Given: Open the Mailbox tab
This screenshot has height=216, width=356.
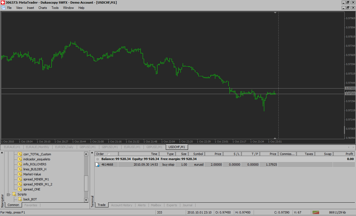Looking at the screenshot, I should coord(156,205).
